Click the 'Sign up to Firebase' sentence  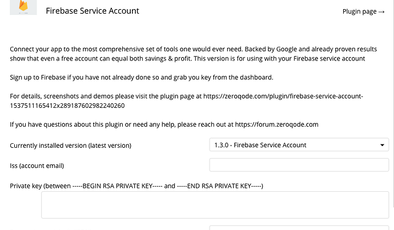coord(142,78)
